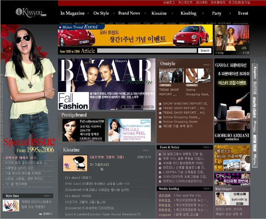Open the Style Quiz VS thumbnail
Viewport: 266px width, 219px height.
(x=11, y=205)
